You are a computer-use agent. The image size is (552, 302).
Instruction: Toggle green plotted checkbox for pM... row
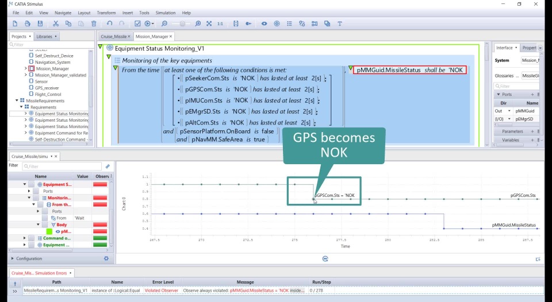pos(49,231)
